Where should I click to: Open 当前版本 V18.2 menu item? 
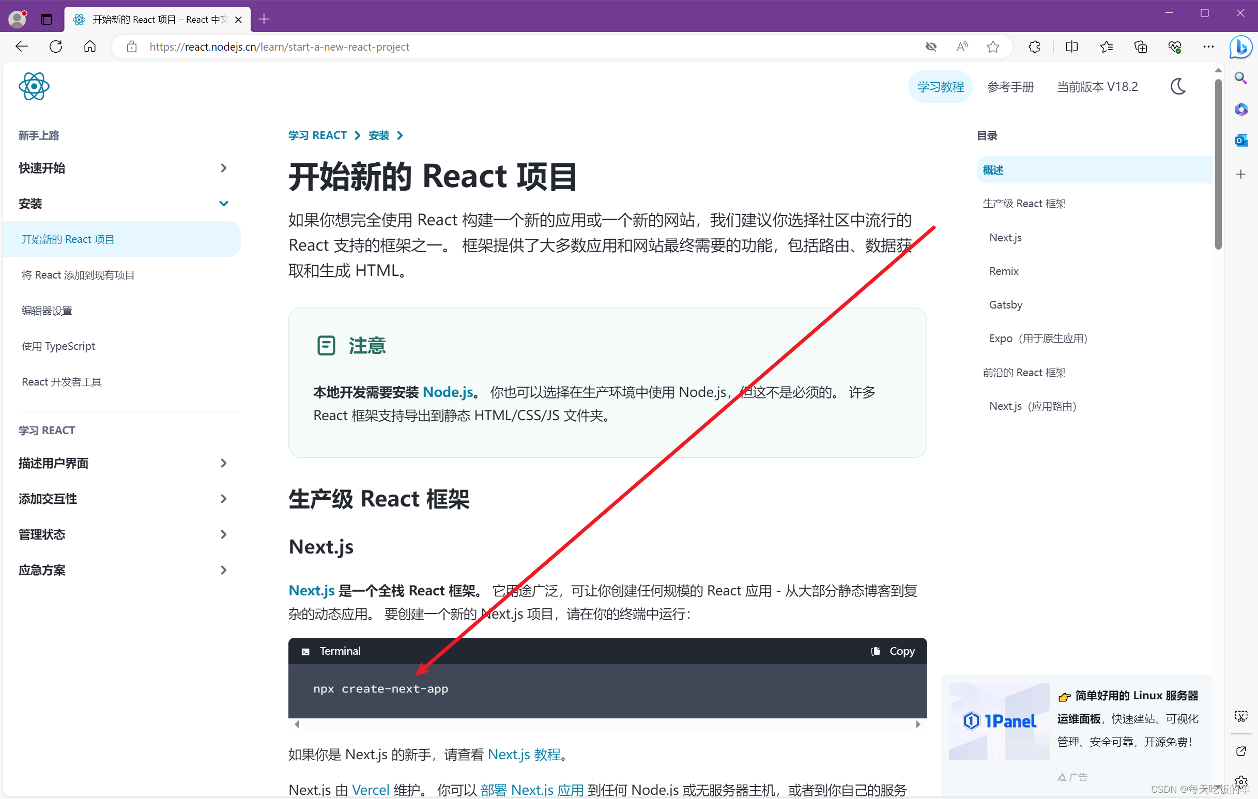pyautogui.click(x=1097, y=87)
